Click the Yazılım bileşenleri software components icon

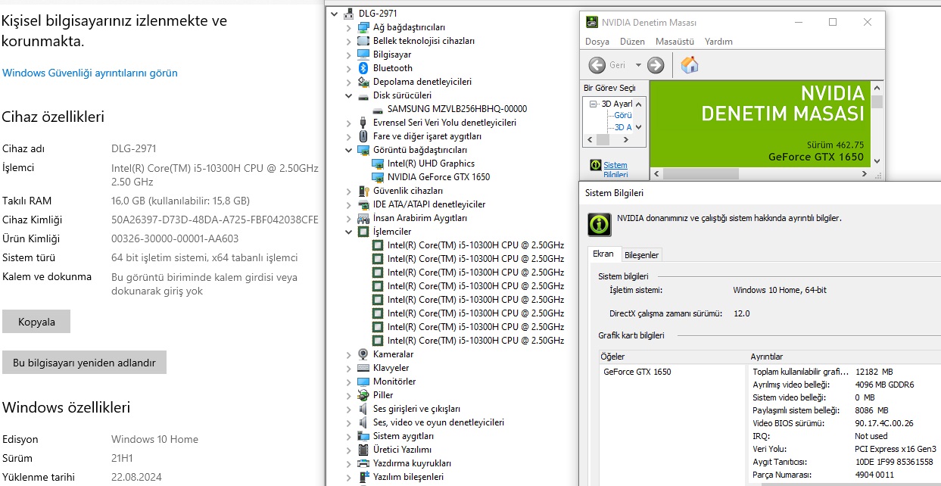point(363,477)
